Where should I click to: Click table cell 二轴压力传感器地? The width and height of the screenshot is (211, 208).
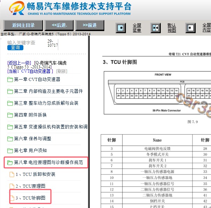[157, 195]
